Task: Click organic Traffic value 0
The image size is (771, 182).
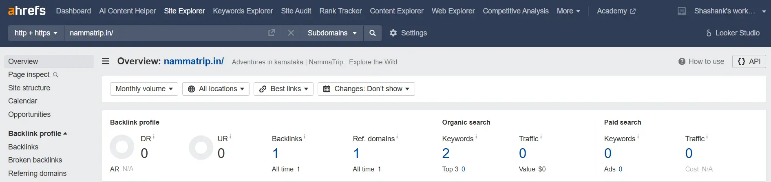Action: (x=523, y=153)
